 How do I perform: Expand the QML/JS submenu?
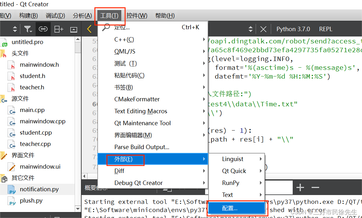click(153, 51)
